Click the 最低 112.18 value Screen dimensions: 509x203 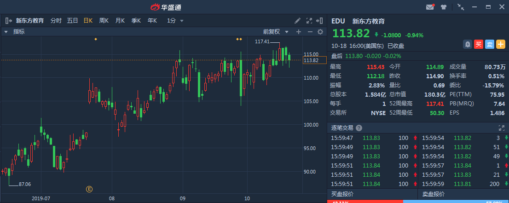click(376, 76)
